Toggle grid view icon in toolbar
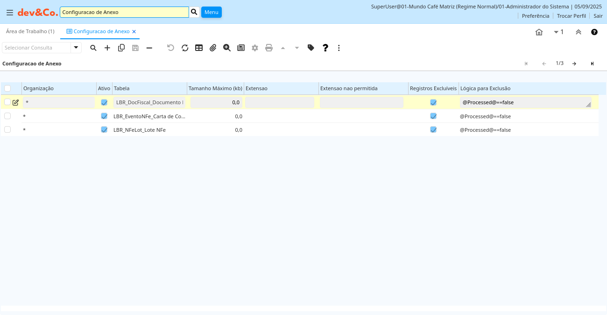This screenshot has width=607, height=315. click(199, 48)
